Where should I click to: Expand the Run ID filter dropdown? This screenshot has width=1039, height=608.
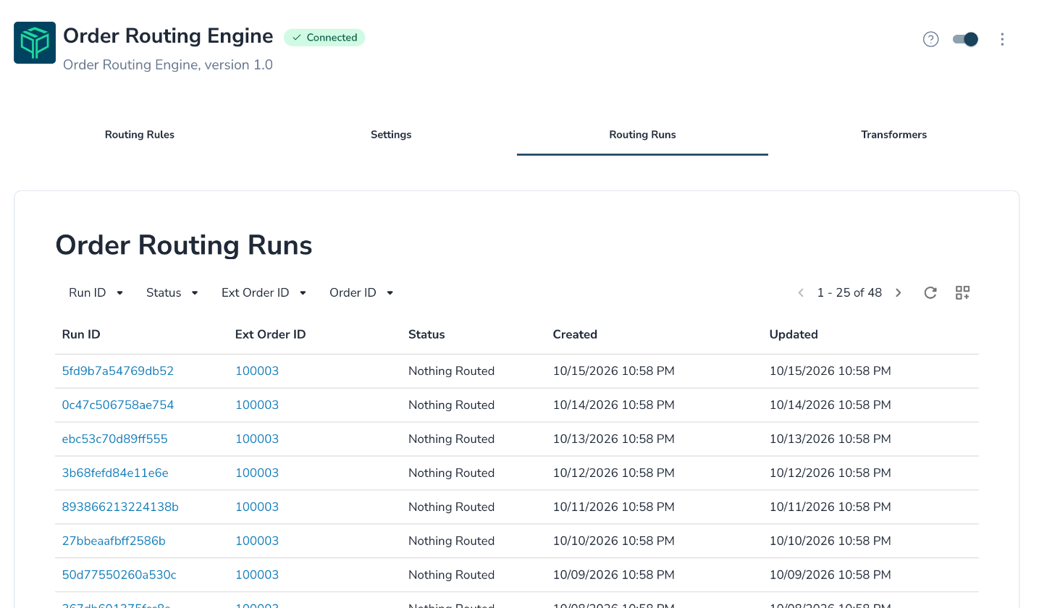96,292
